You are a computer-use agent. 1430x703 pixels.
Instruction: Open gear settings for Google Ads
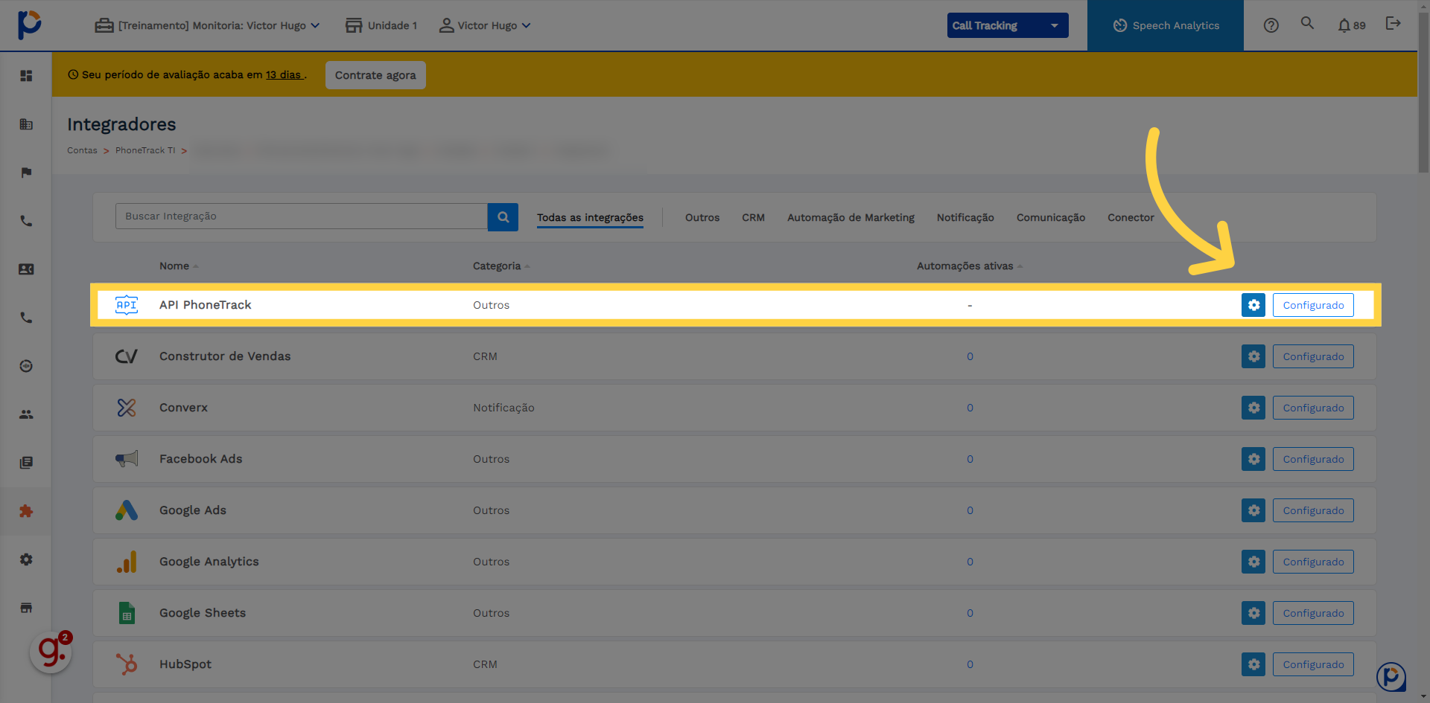1253,510
